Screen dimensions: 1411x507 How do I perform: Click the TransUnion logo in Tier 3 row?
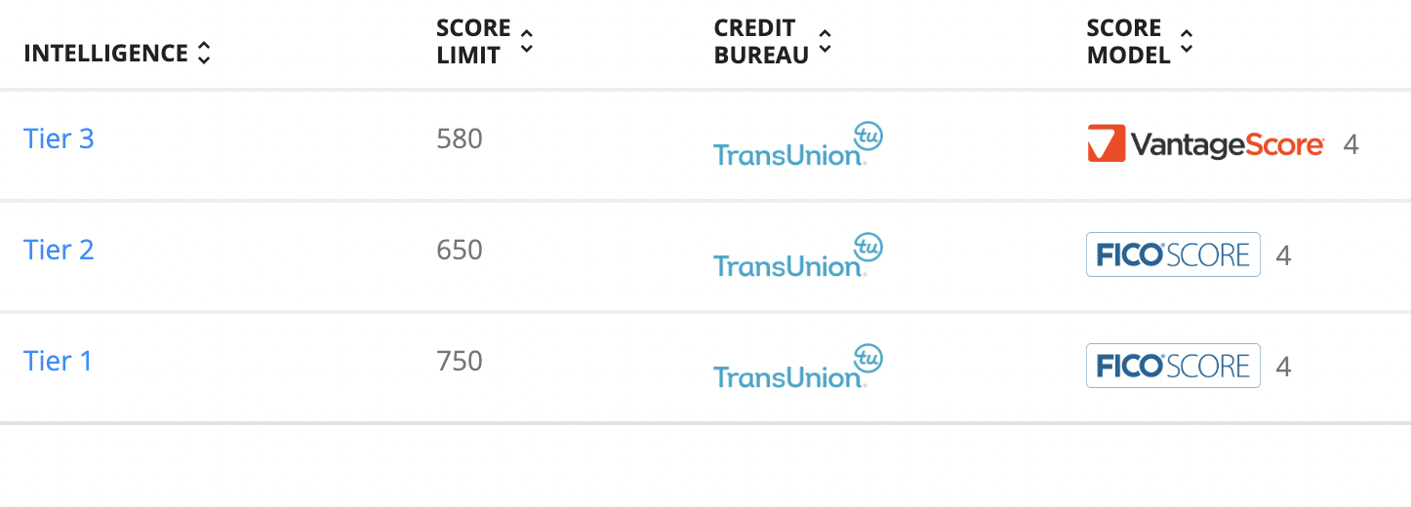[798, 144]
